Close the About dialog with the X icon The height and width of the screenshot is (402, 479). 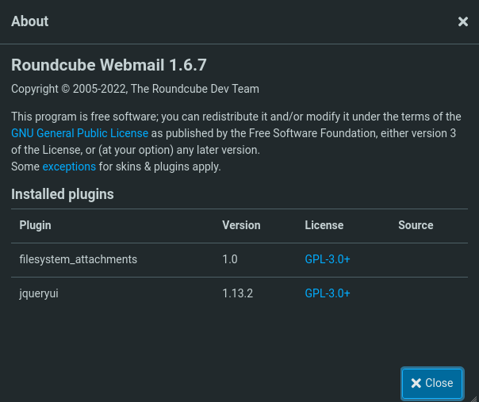pos(463,22)
